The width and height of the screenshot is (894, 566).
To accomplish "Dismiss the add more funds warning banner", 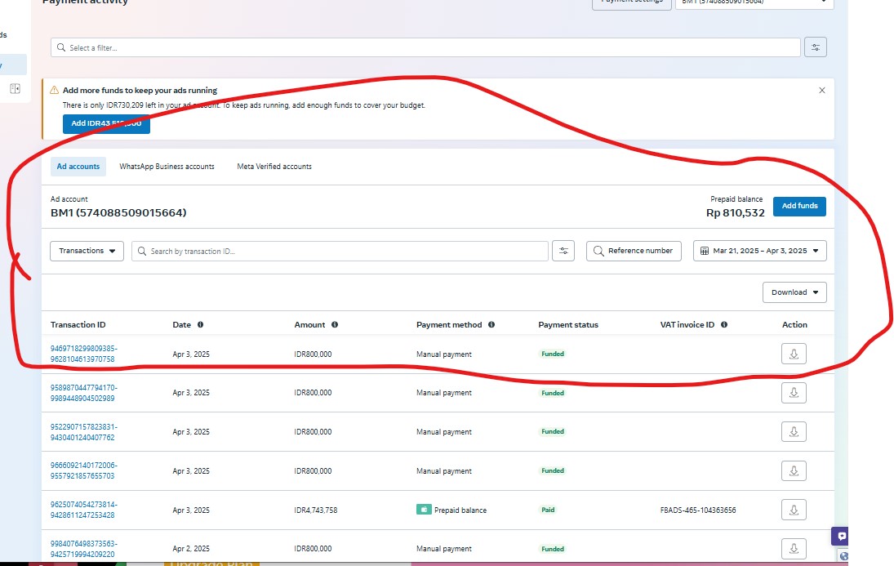I will (821, 91).
